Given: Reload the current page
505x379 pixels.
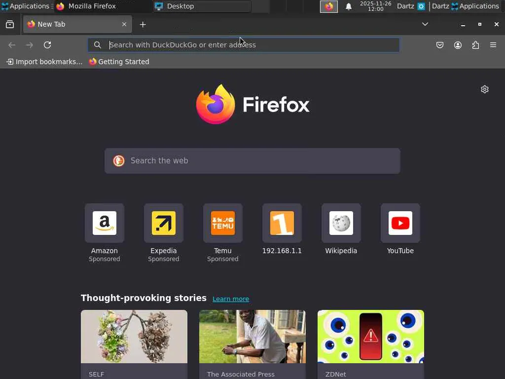Looking at the screenshot, I should point(47,45).
